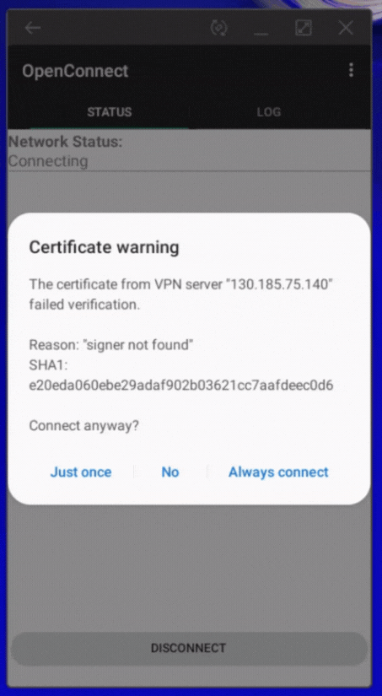Viewport: 382px width, 696px height.
Task: Switch to the STATUS tab
Action: 109,112
